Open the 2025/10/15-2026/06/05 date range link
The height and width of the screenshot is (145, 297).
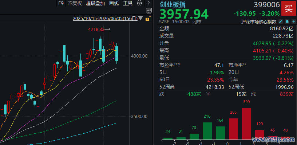tap(105, 18)
